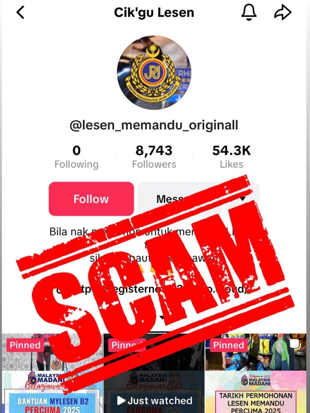
Task: Select the @lesen_memandu_originall username
Action: point(154,126)
